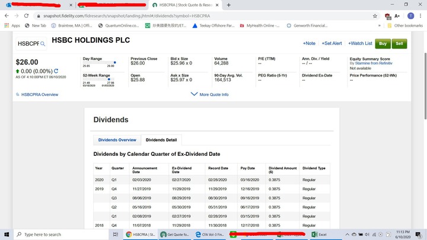Click the Windows taskbar search box
427x240 pixels.
click(61, 235)
